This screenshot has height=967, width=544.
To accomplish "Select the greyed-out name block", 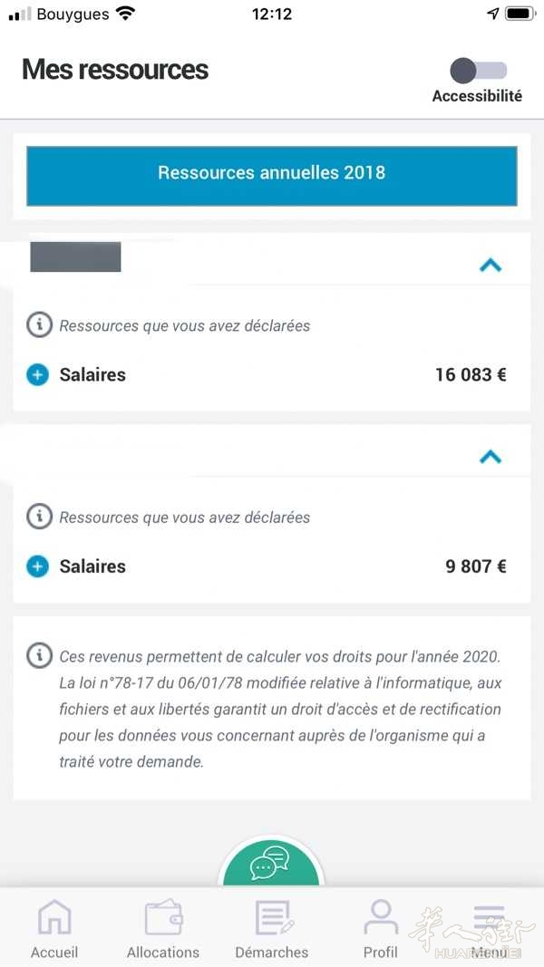I will (x=75, y=257).
